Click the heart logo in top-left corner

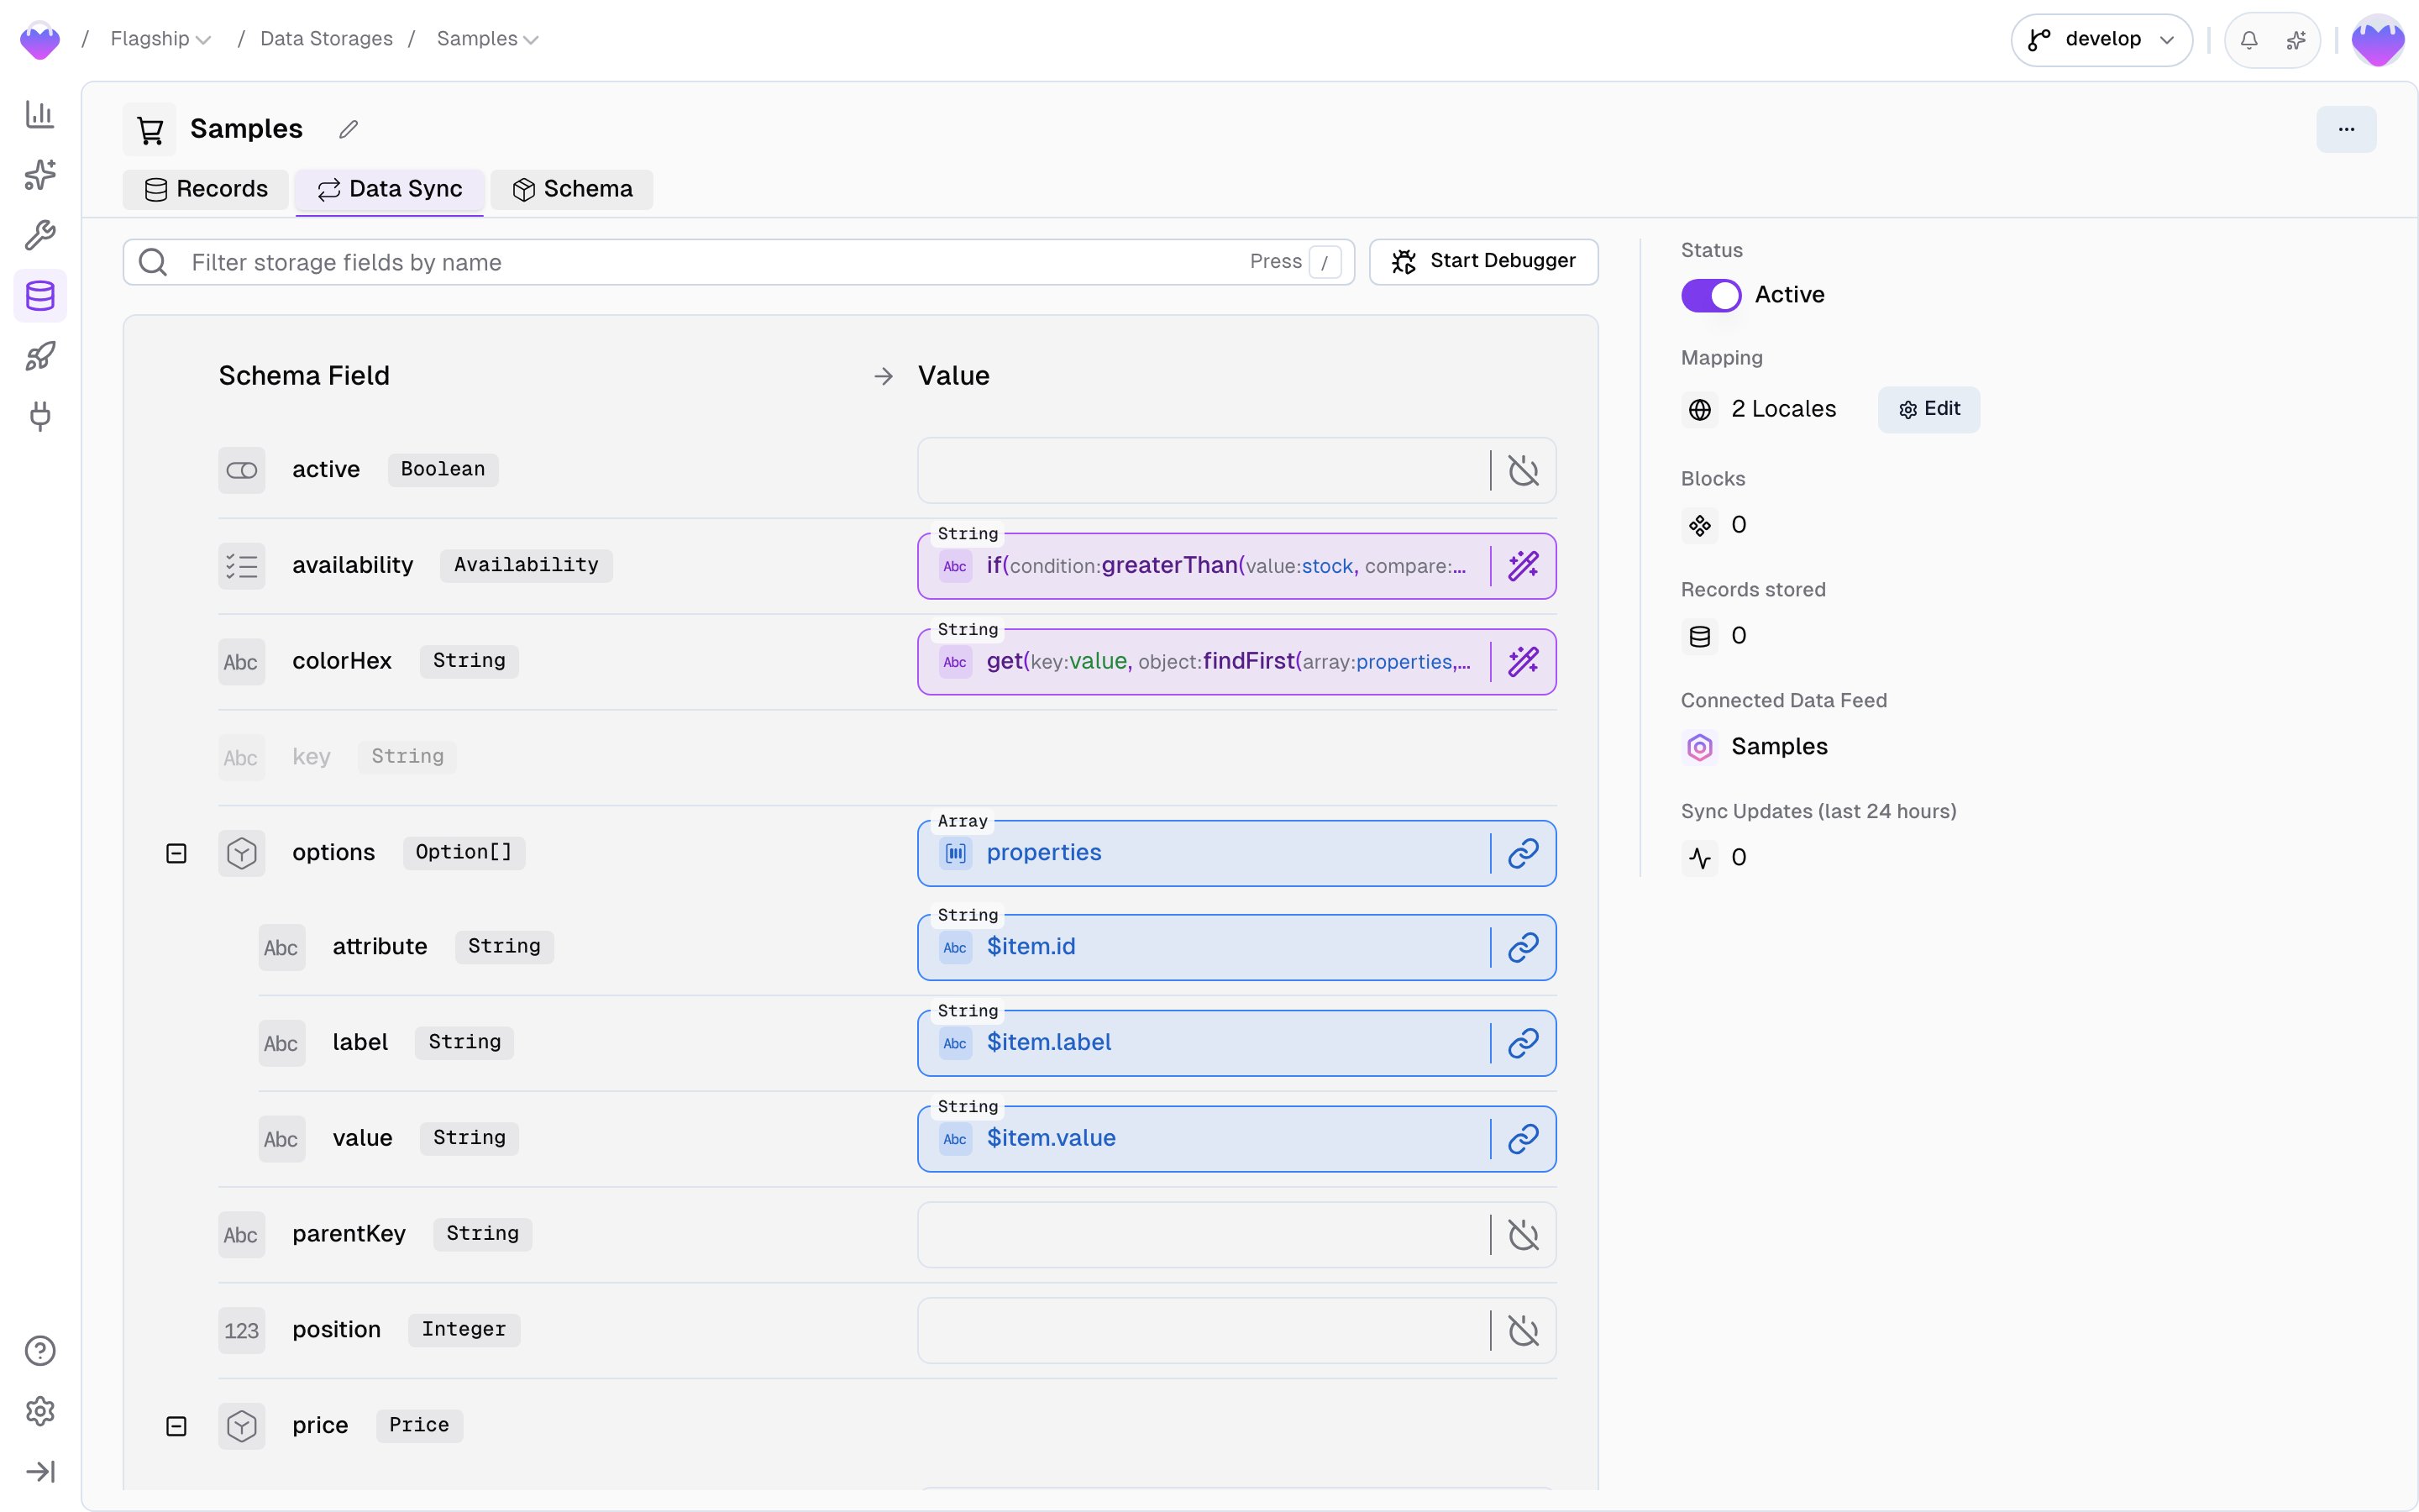40,40
